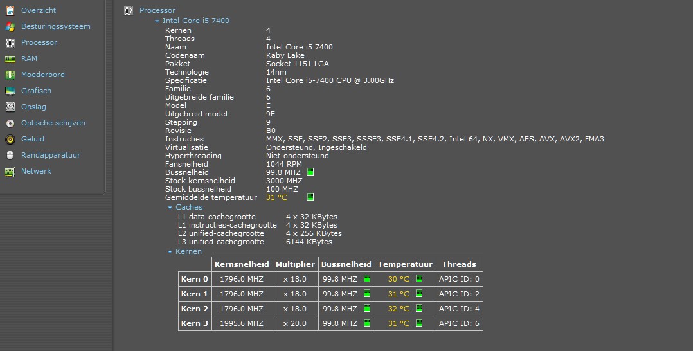Click the Grafisch monitor icon

point(10,91)
